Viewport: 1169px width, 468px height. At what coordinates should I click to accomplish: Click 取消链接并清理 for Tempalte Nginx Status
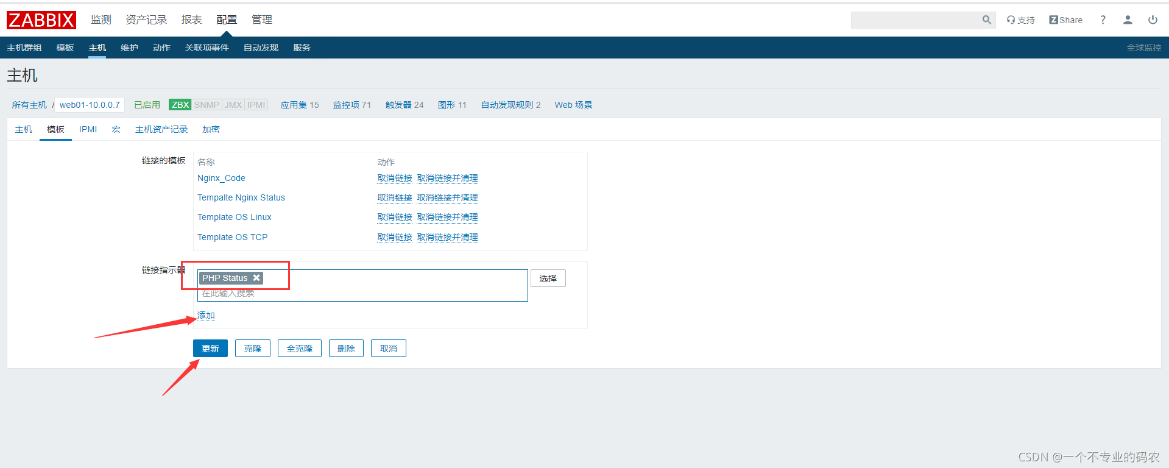point(448,197)
